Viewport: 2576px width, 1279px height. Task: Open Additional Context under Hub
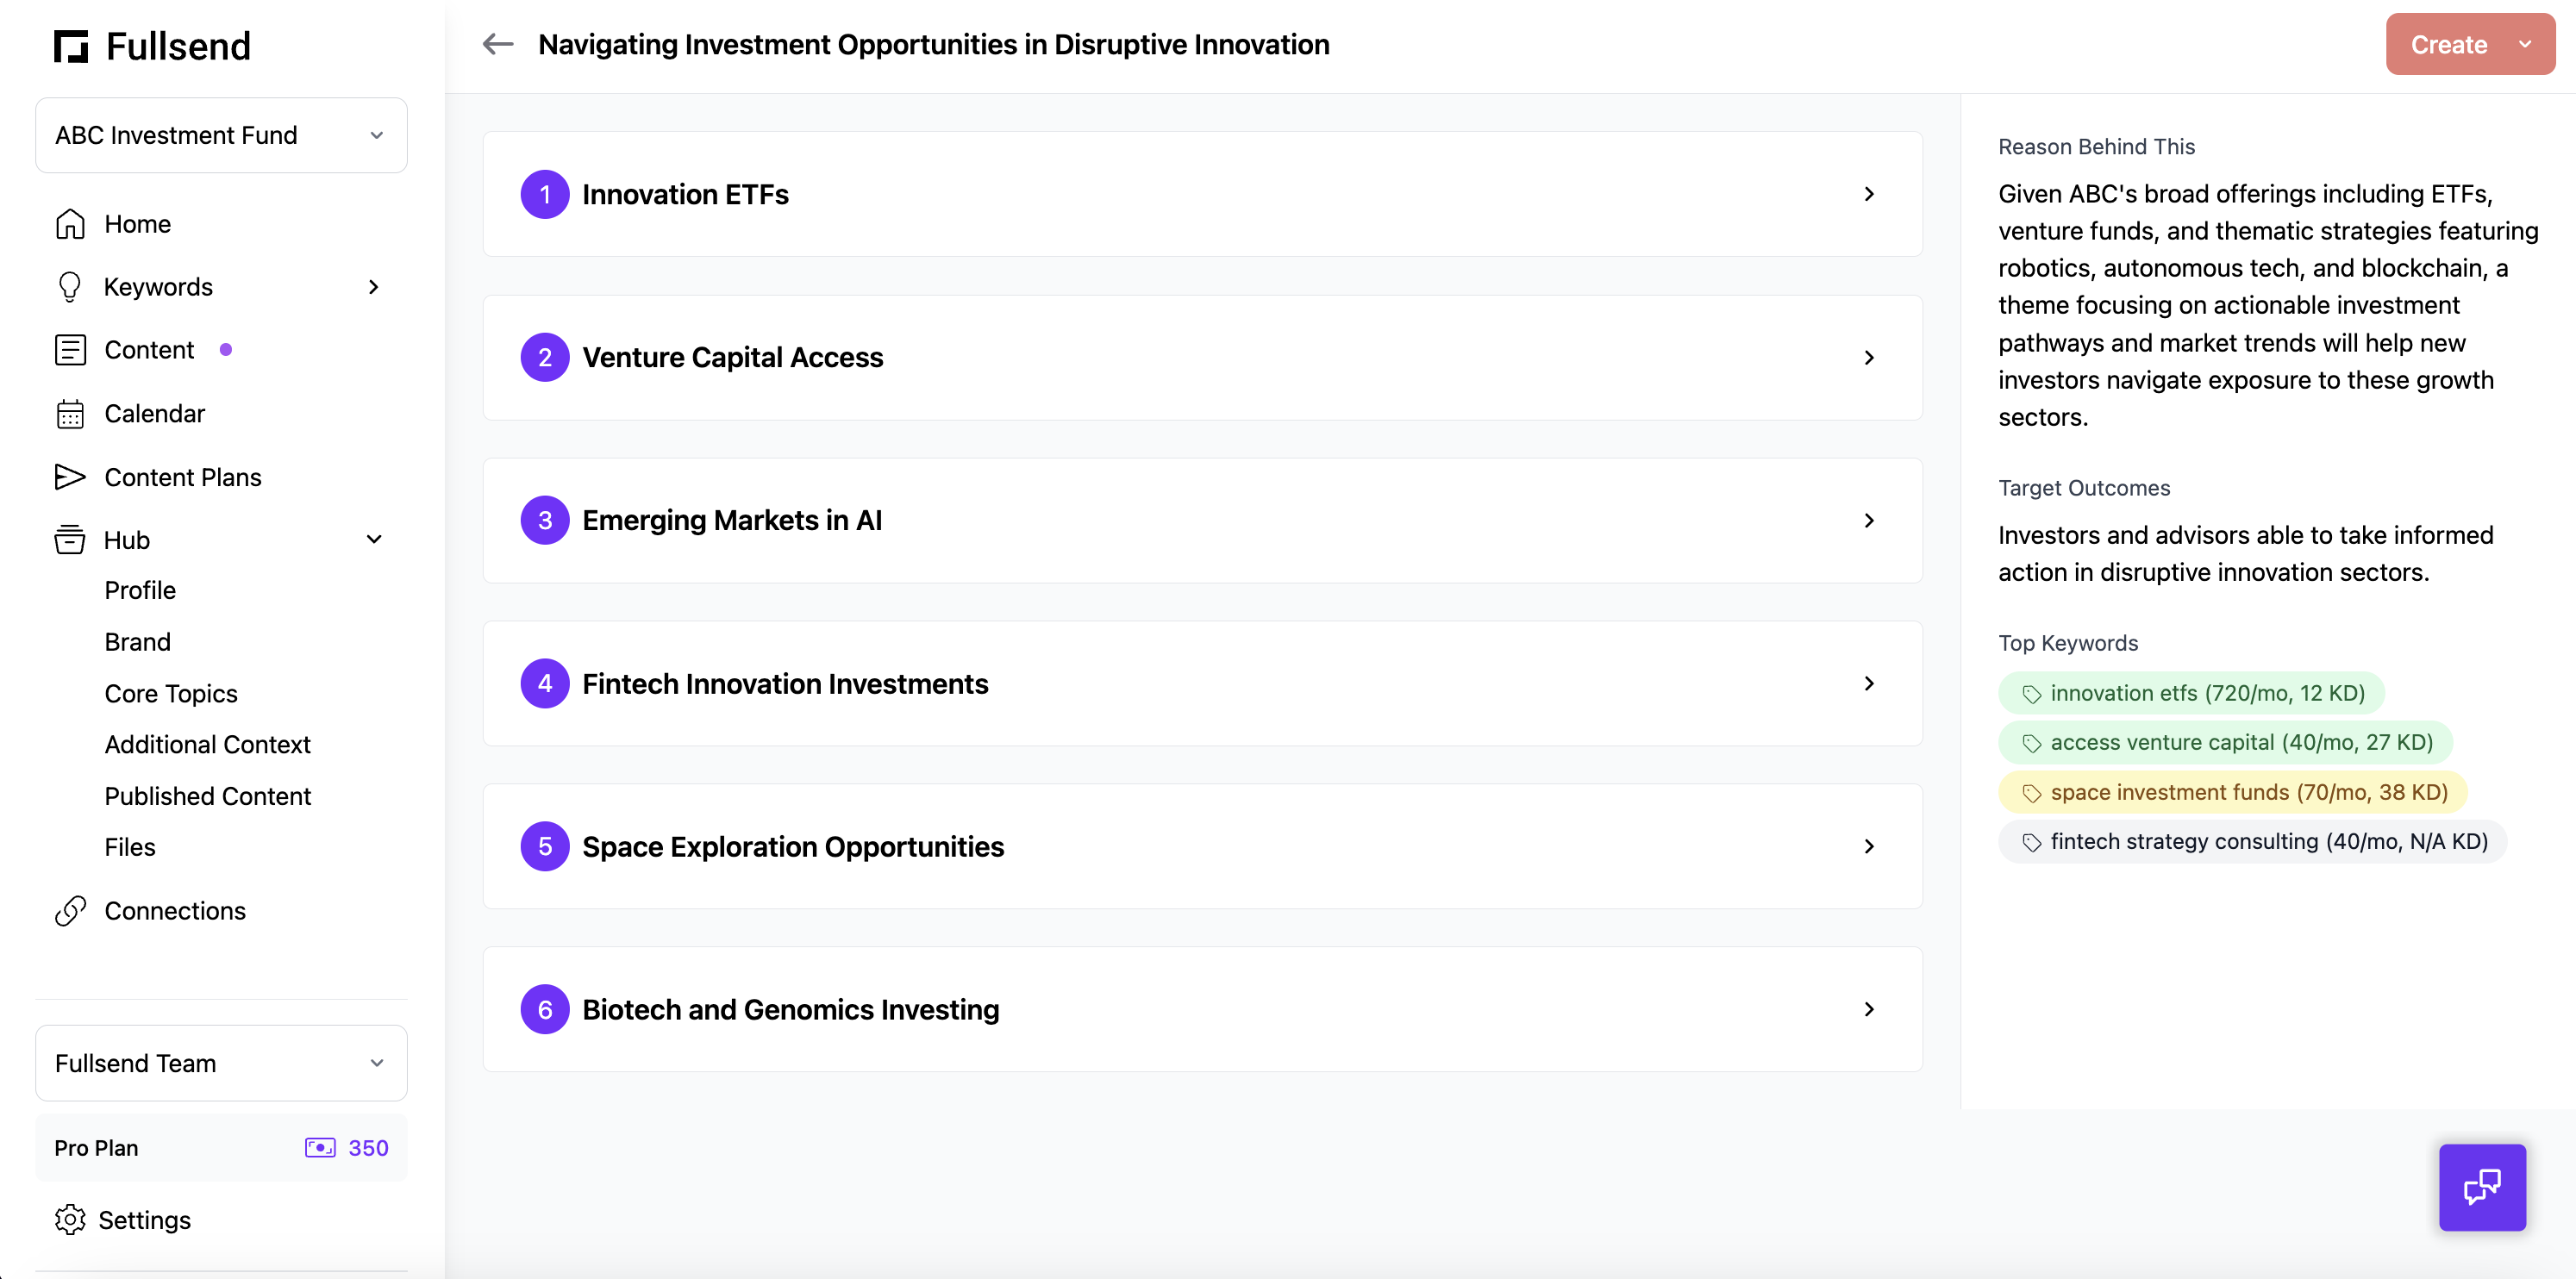pos(207,745)
